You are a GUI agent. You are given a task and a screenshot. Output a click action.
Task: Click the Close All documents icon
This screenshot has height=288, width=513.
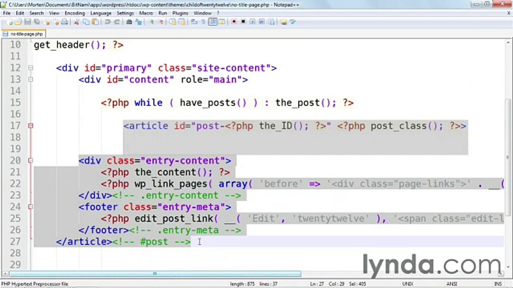click(x=56, y=22)
